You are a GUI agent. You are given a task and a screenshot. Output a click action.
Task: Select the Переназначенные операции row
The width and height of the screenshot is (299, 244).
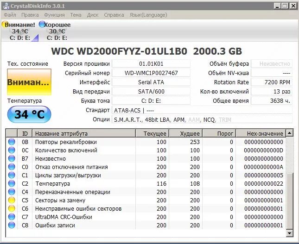(x=146, y=192)
